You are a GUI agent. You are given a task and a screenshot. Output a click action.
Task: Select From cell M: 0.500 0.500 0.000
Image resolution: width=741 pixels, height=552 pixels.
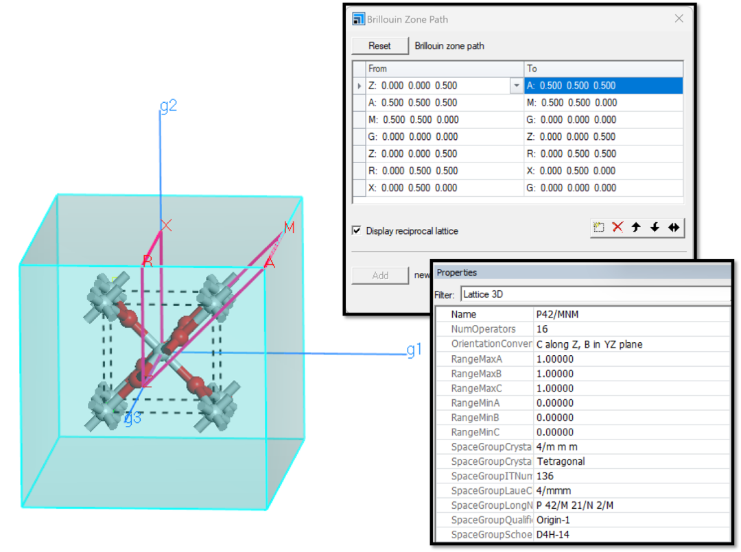pos(445,119)
